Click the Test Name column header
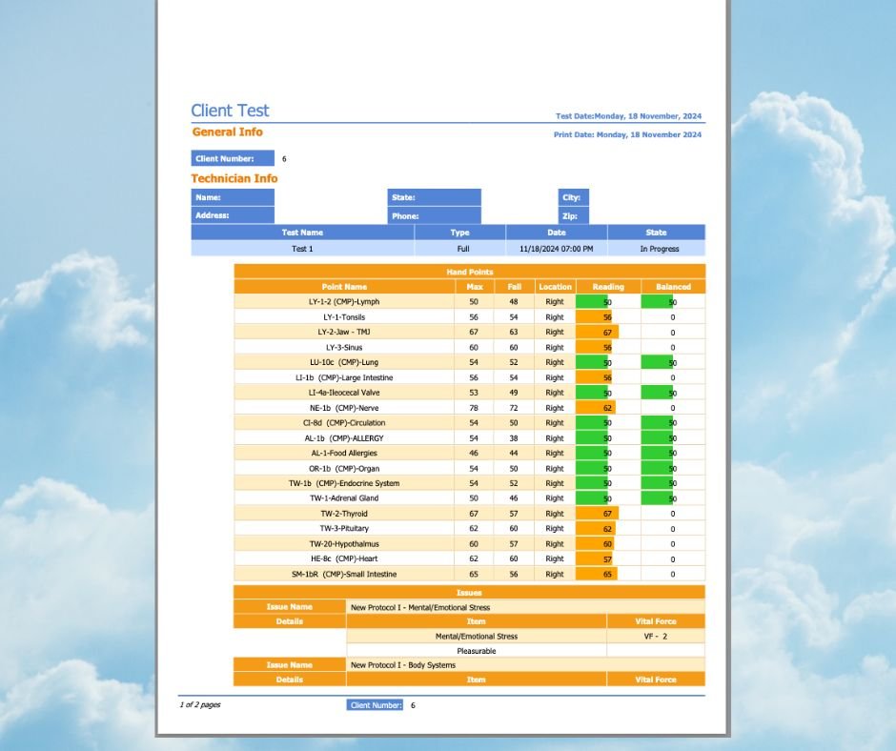This screenshot has height=751, width=896. (302, 232)
